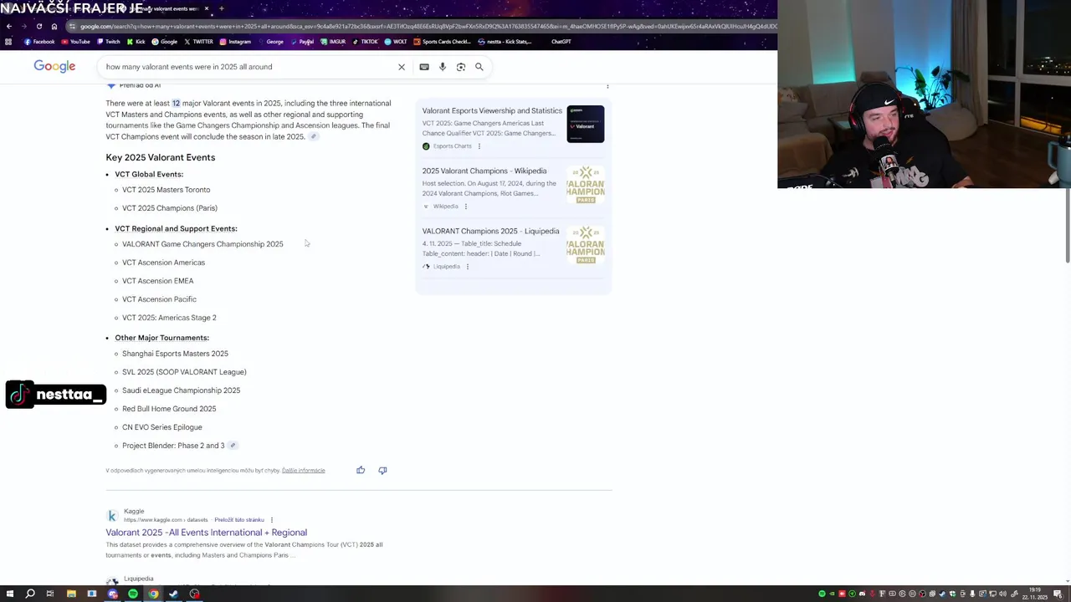Open VALORANT Champions 2025 Liquipedia source
1071x602 pixels.
[x=490, y=231]
